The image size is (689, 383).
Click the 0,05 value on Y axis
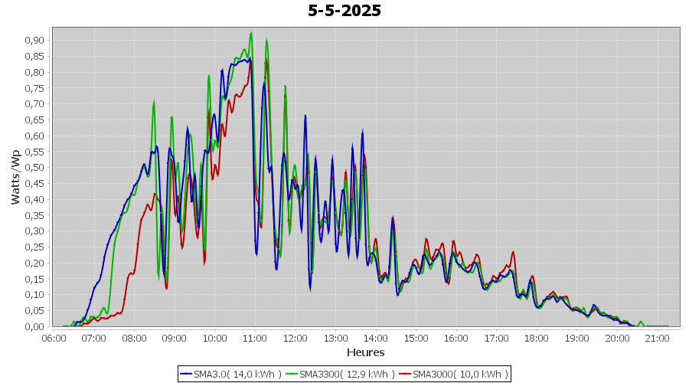(x=34, y=310)
